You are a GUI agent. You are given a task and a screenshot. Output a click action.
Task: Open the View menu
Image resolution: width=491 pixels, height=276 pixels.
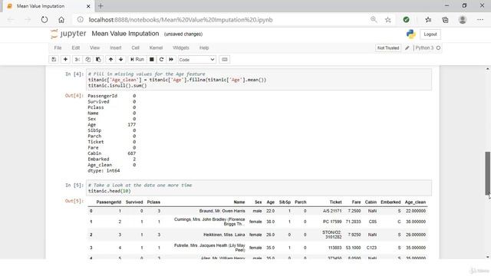click(x=94, y=48)
